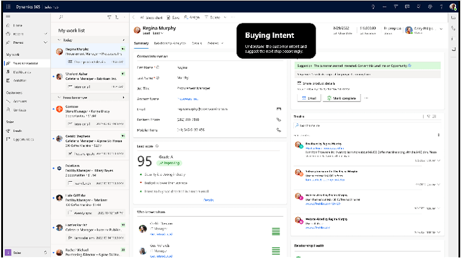Switch to the Details tab
The height and width of the screenshot is (264, 462).
(x=197, y=43)
